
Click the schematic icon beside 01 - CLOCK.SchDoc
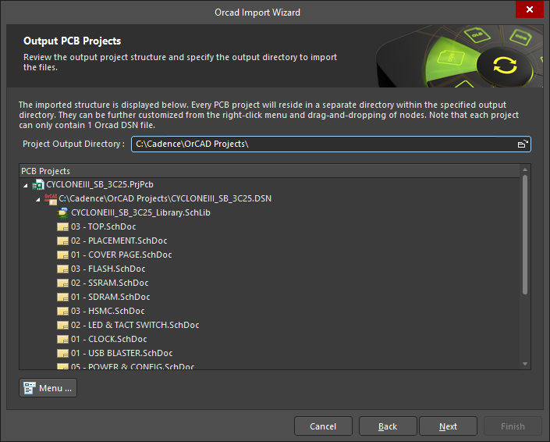coord(62,339)
